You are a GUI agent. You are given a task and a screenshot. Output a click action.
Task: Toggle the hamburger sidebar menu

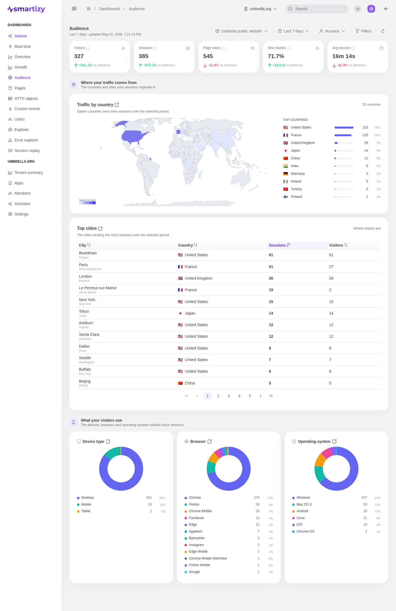[x=74, y=9]
